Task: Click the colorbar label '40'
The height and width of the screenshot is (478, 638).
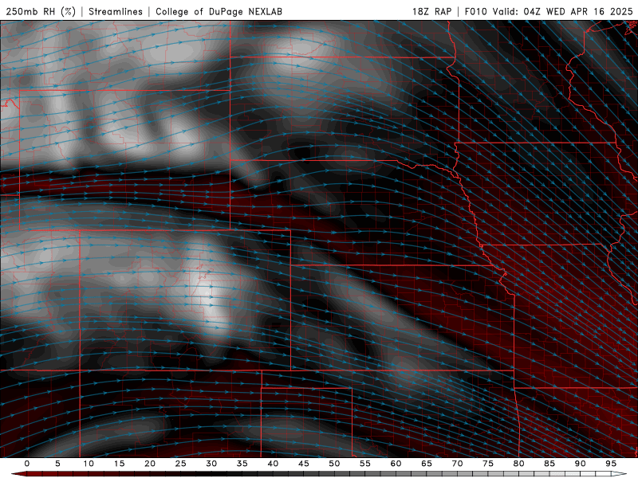Action: (x=273, y=464)
